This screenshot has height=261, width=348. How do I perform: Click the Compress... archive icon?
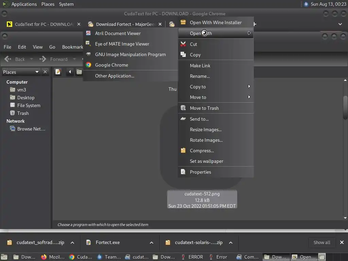(x=183, y=150)
